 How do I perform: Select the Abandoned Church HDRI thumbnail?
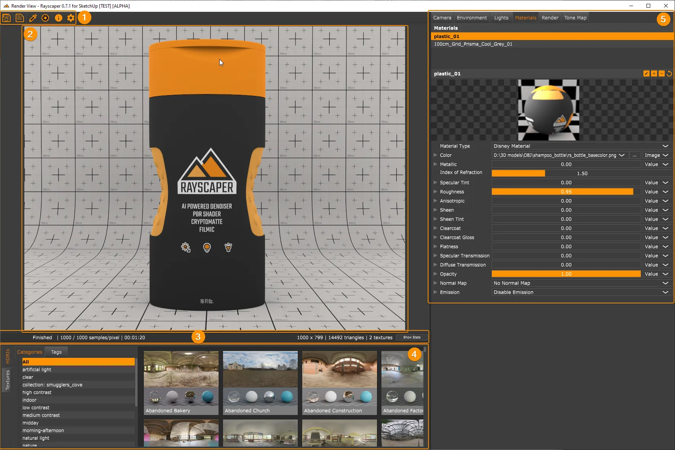pos(260,381)
